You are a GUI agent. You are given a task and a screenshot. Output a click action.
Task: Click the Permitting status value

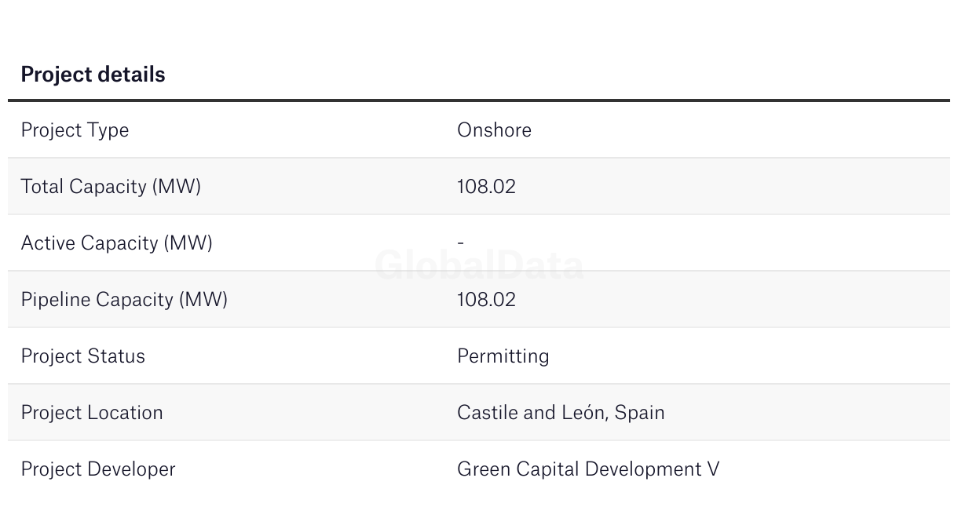(x=503, y=356)
